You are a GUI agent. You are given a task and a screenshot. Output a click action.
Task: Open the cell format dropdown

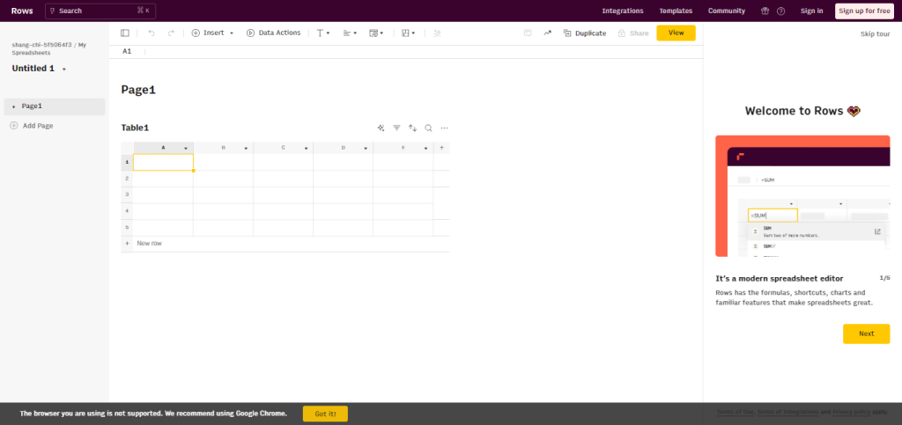[376, 33]
